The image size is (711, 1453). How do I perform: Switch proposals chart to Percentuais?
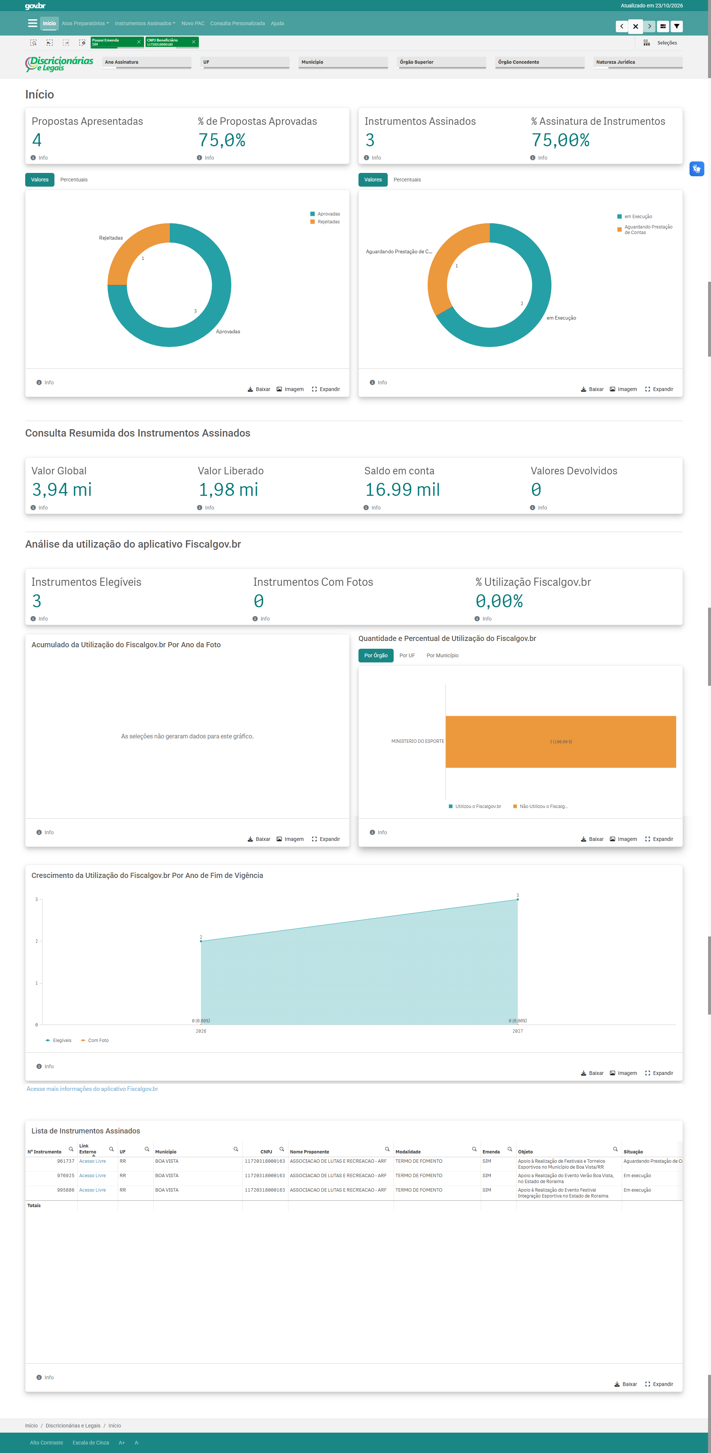[x=74, y=180]
